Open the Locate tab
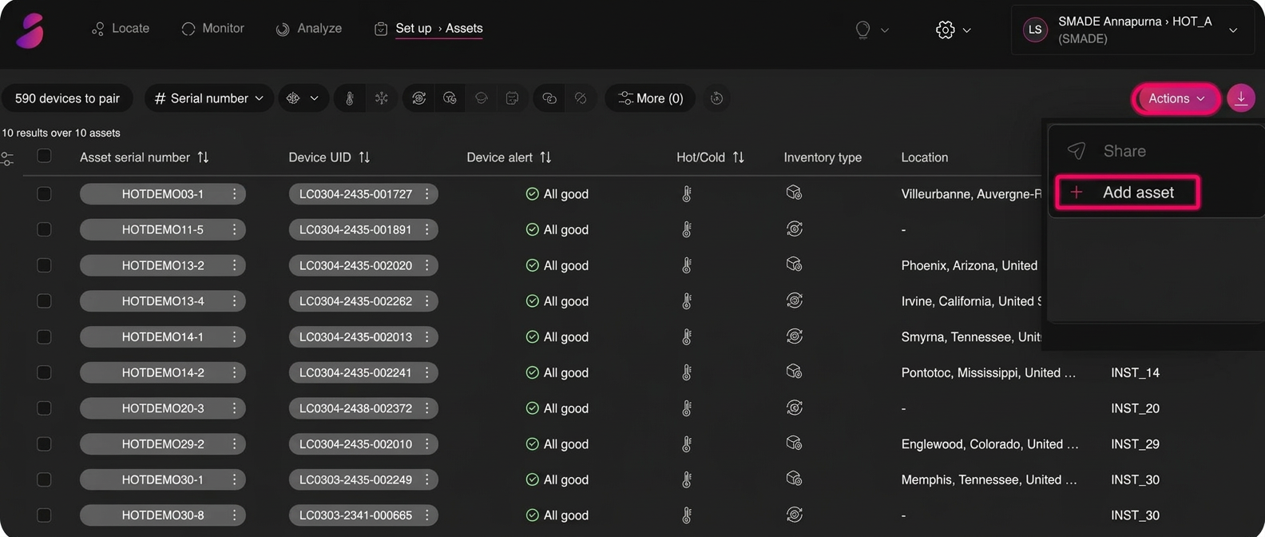Viewport: 1265px width, 537px height. coord(121,29)
